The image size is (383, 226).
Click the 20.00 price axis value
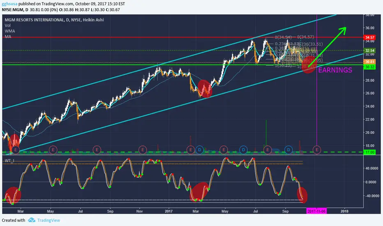370,133
